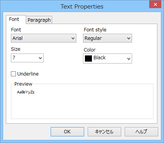The image size is (164, 143).
Task: Switch to the Paragraph tab
Action: pos(39,20)
